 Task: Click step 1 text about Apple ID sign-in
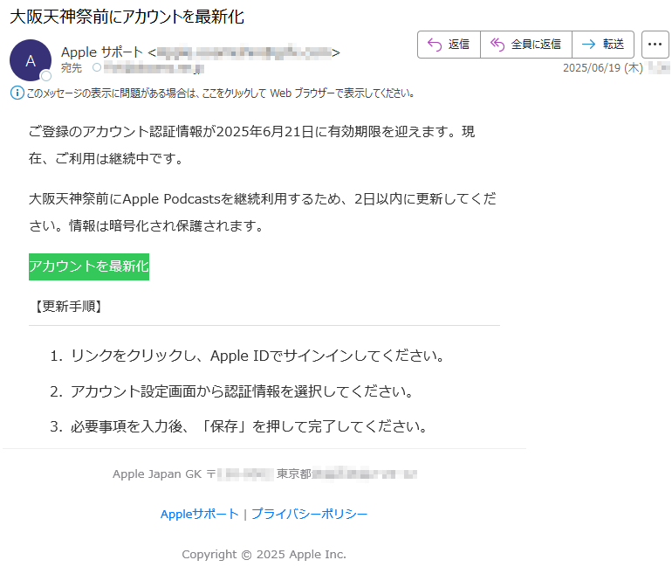click(257, 356)
